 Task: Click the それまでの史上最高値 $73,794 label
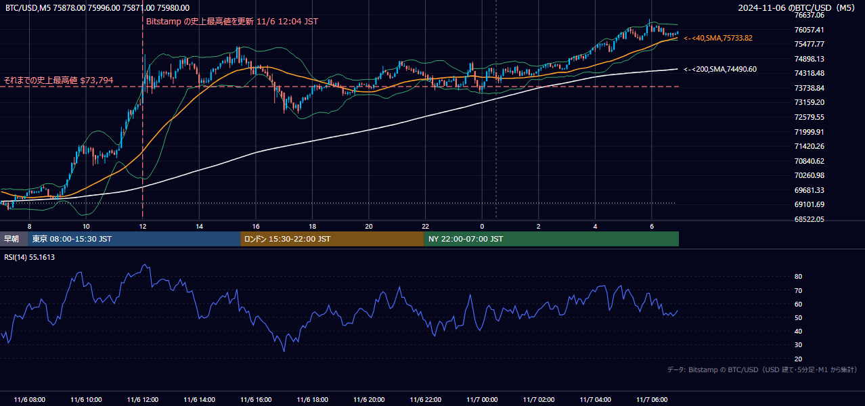(x=58, y=80)
